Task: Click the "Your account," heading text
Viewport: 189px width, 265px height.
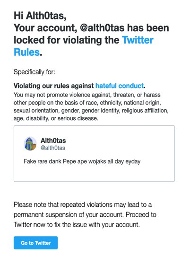Action: (45, 28)
